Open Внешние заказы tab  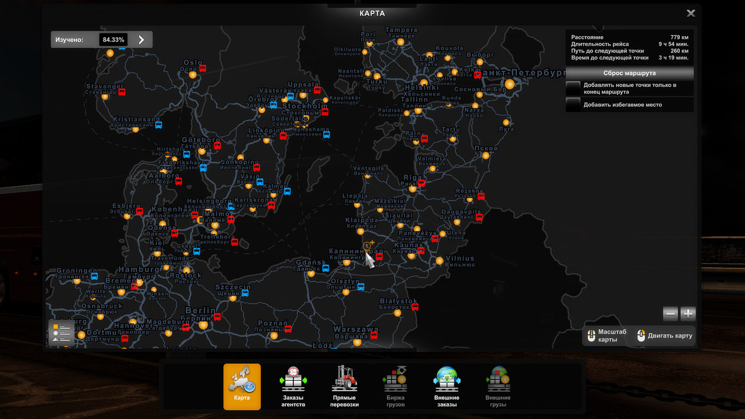coord(447,386)
